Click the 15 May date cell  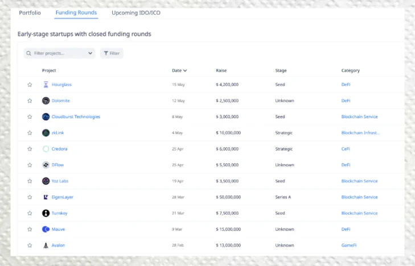click(x=178, y=85)
